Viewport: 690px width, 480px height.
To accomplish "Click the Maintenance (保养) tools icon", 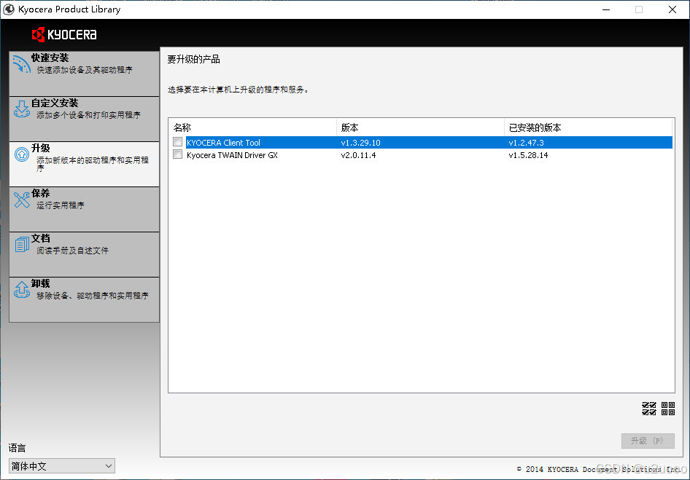I will click(x=22, y=200).
